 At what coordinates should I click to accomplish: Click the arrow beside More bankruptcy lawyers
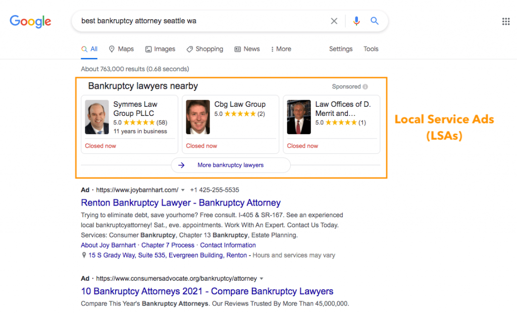point(182,165)
